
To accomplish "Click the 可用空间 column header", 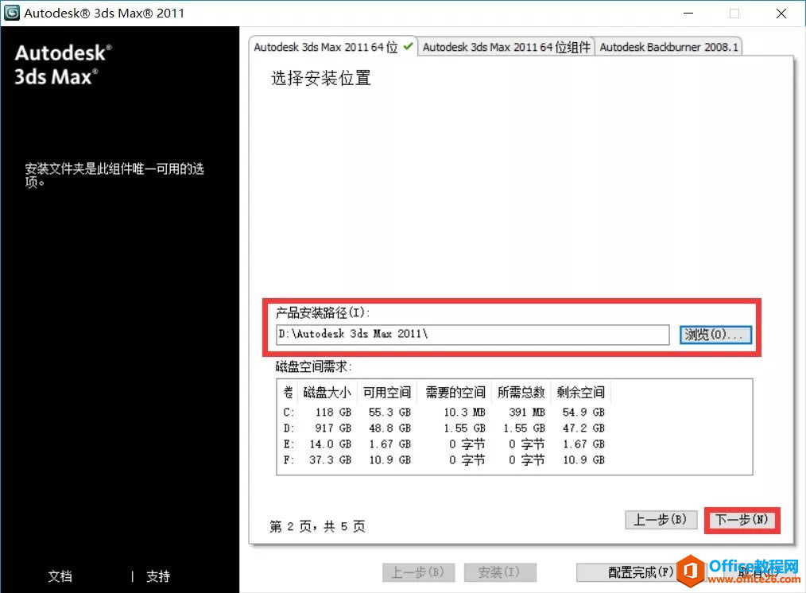I will pyautogui.click(x=386, y=393).
